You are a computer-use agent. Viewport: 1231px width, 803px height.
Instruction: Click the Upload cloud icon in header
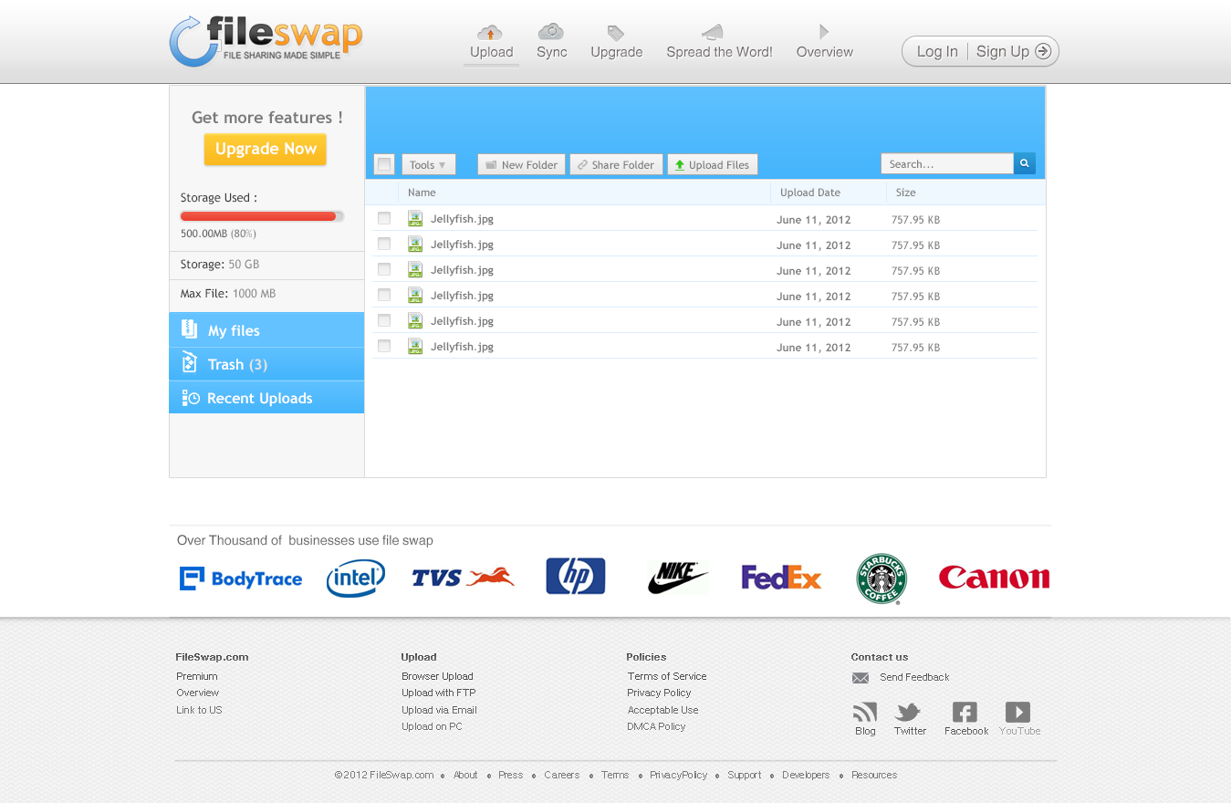click(490, 33)
